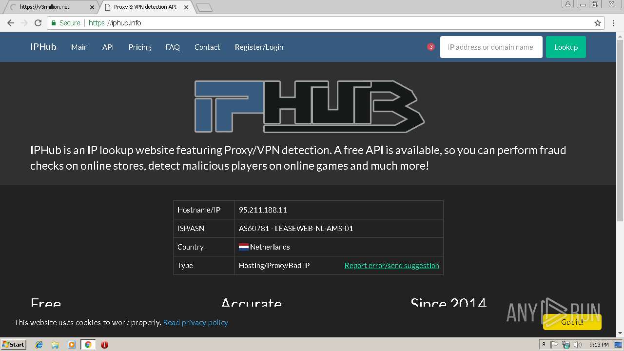
Task: Open the Register/Login page
Action: (259, 47)
